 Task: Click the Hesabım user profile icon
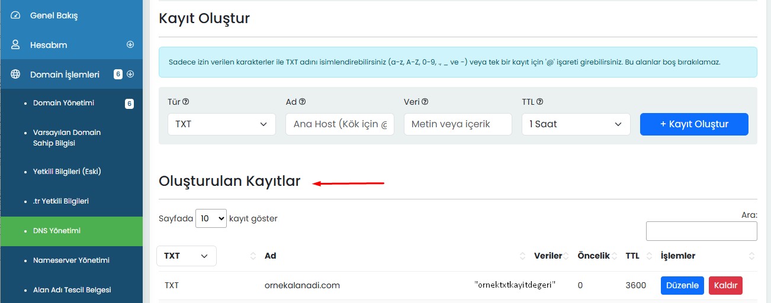coord(16,45)
